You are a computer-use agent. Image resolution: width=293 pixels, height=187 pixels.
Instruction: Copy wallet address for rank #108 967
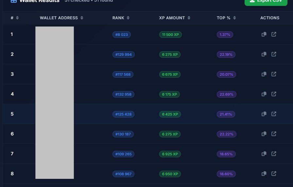(x=264, y=174)
